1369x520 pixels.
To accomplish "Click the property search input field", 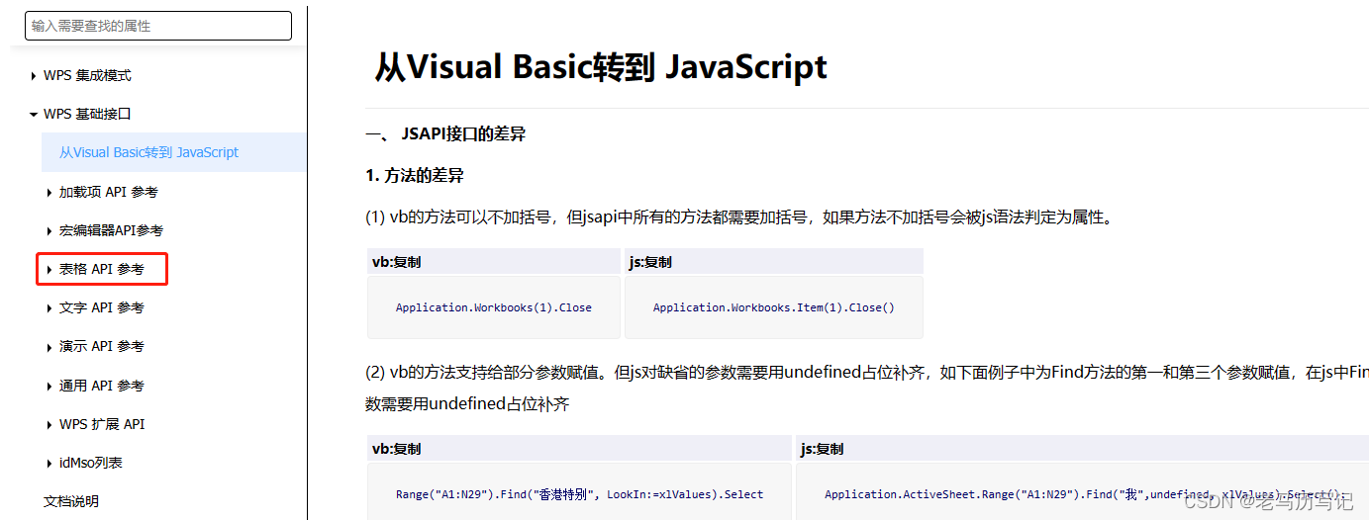I will pyautogui.click(x=158, y=26).
